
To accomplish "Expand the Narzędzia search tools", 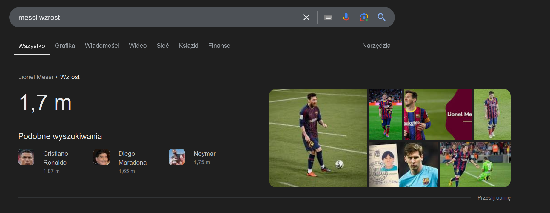I will tap(376, 46).
